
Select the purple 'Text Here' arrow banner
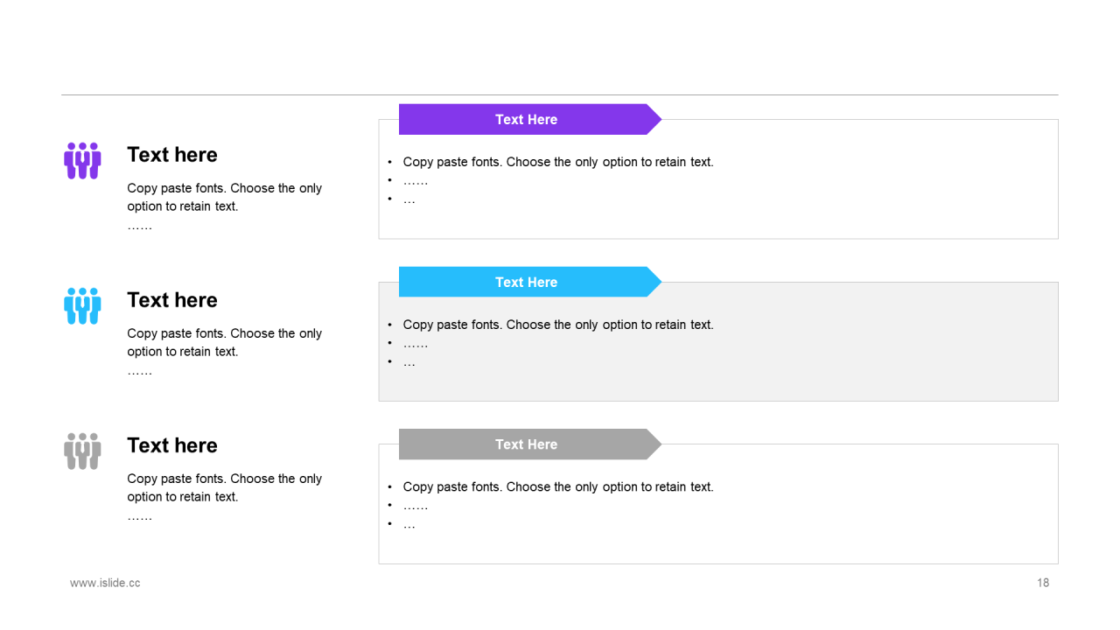530,119
